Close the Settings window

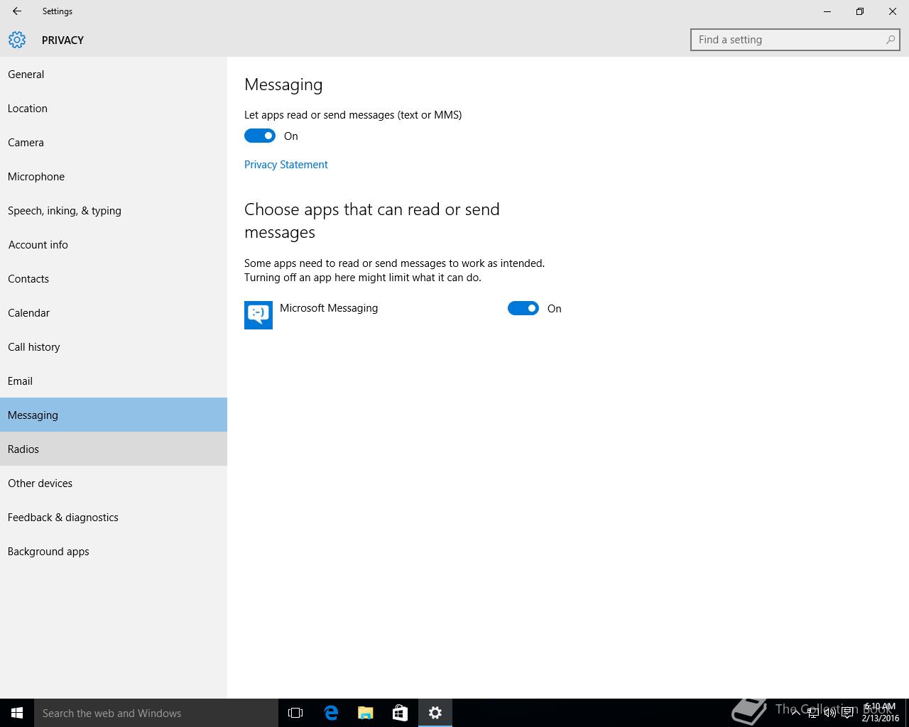[x=893, y=11]
